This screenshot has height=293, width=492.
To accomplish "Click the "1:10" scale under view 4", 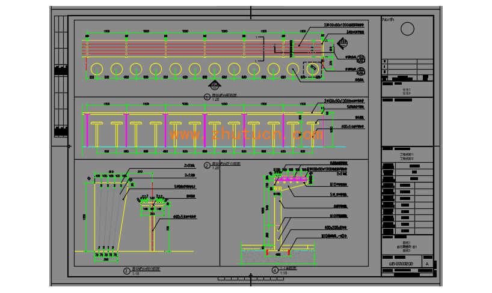I will pyautogui.click(x=284, y=273).
